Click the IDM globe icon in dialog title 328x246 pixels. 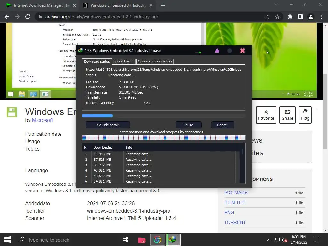pos(80,50)
